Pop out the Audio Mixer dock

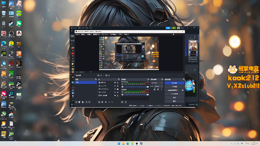coord(148,79)
